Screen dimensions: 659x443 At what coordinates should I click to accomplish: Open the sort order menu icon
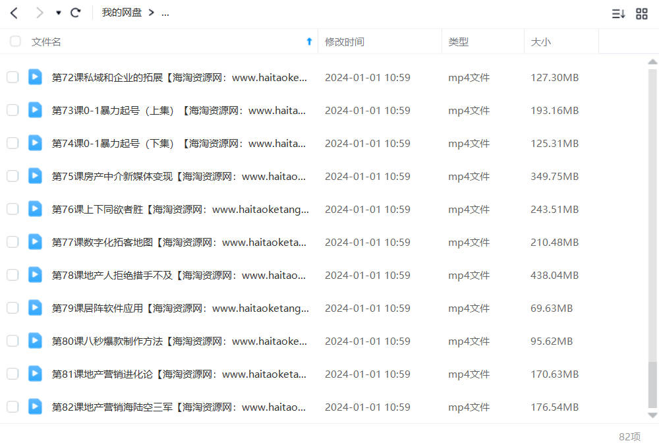coord(618,14)
